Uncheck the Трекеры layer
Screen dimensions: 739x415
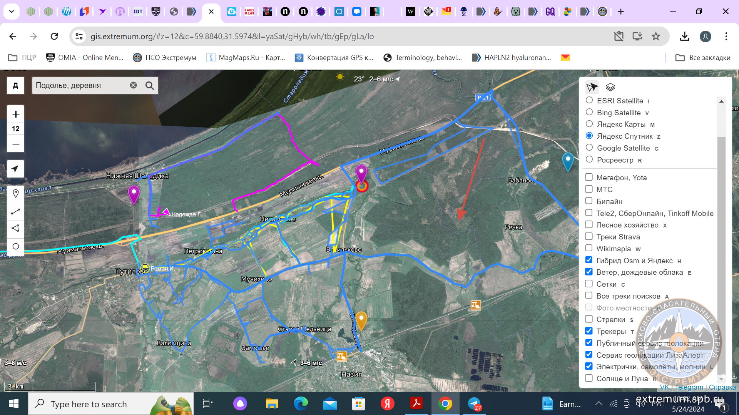589,331
